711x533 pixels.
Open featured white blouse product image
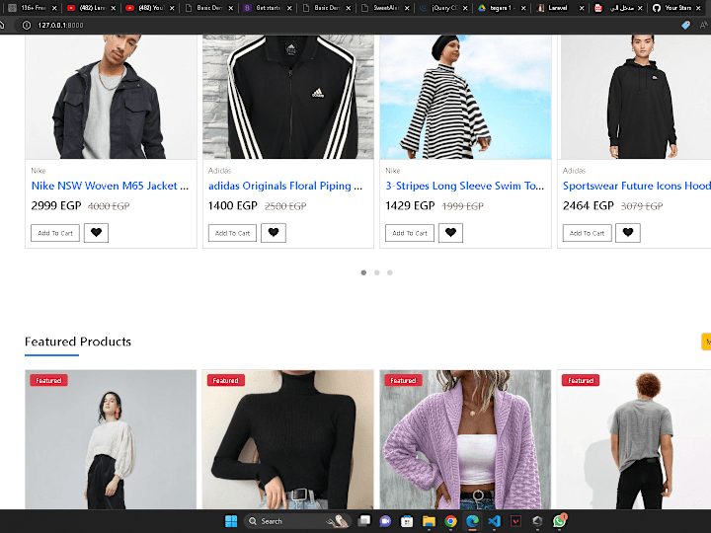[x=111, y=439]
